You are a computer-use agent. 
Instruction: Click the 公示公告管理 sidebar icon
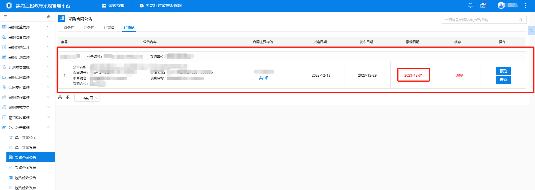tap(4, 127)
